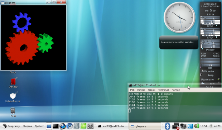The height and width of the screenshot is (130, 222).
Task: Select the Obrazy desktop icon
Action: click(x=13, y=83)
